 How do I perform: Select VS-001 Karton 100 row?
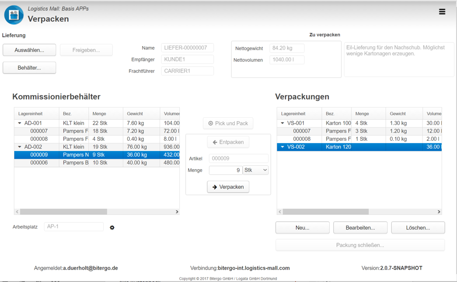point(359,123)
